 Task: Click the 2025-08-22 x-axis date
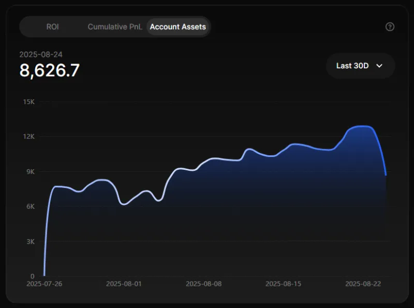coord(363,284)
